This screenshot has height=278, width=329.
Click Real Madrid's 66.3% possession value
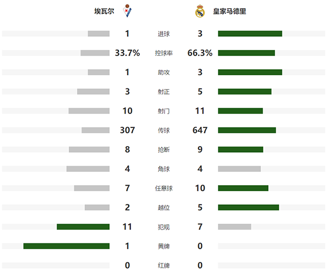pos(200,53)
